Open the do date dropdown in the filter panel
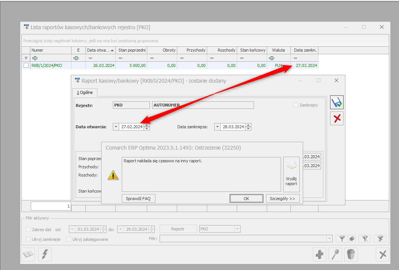This screenshot has height=270, width=399. 120,229
